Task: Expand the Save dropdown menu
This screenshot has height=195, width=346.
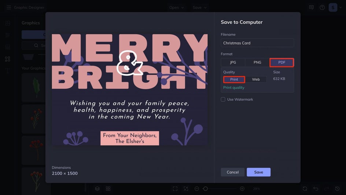Action: 199,7
